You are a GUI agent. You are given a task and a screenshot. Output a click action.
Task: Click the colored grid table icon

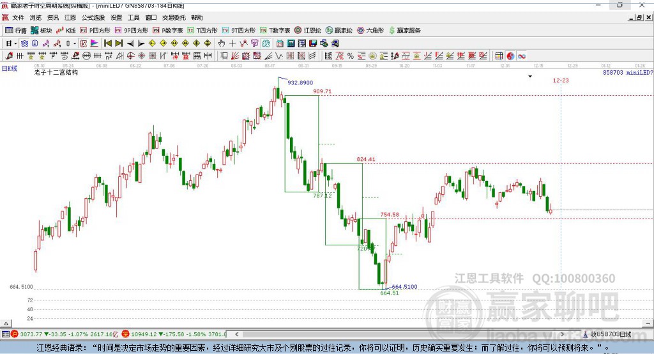[x=499, y=56]
